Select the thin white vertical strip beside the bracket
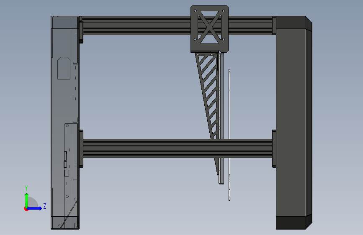363x235 pixels. pyautogui.click(x=229, y=135)
